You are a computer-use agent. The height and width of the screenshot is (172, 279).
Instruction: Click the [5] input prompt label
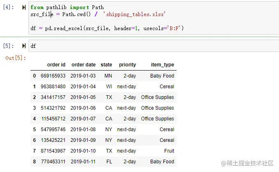point(9,46)
